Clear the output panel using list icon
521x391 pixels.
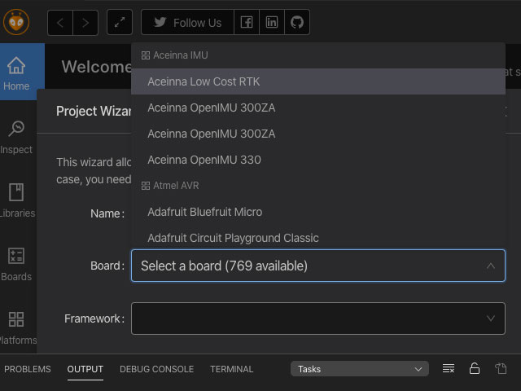coord(449,369)
